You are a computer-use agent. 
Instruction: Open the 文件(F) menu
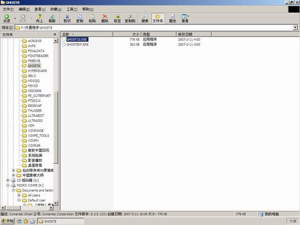tap(8, 9)
